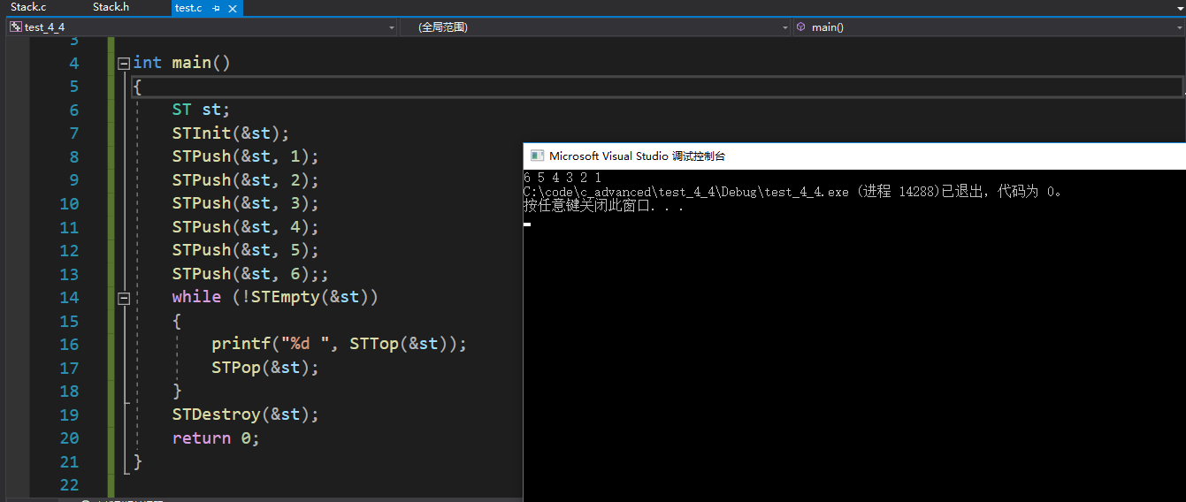The image size is (1186, 502).
Task: Switch to the Stack.h tab
Action: click(111, 7)
